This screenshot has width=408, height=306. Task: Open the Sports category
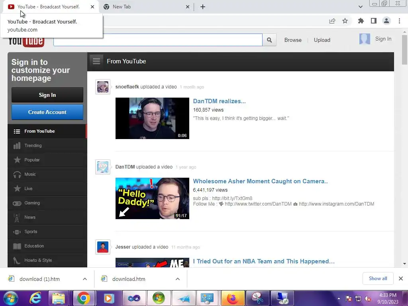tap(47, 231)
